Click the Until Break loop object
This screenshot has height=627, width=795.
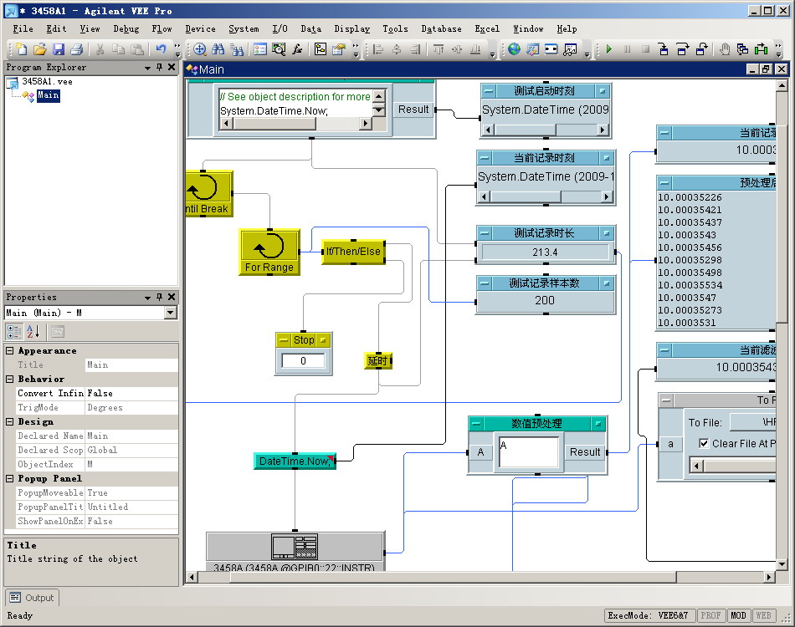point(208,194)
